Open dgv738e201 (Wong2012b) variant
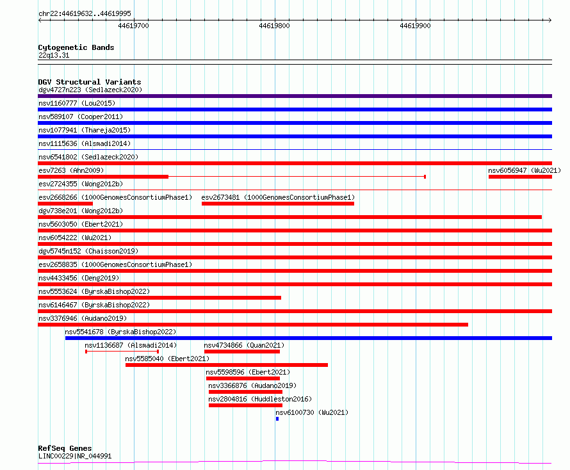 [81, 211]
